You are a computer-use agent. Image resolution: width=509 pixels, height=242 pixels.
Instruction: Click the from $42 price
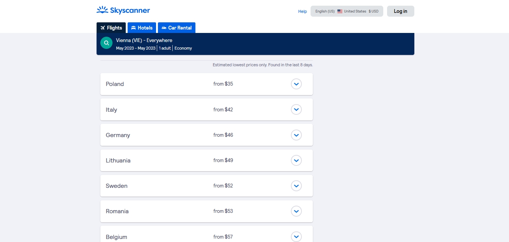point(223,109)
